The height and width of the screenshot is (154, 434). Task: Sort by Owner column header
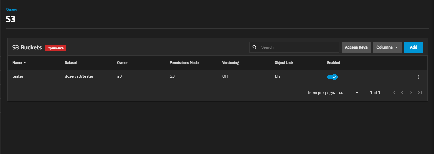click(x=122, y=63)
